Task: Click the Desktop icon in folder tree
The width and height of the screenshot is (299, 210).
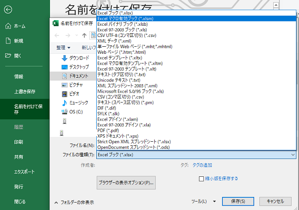Action: tap(64, 67)
